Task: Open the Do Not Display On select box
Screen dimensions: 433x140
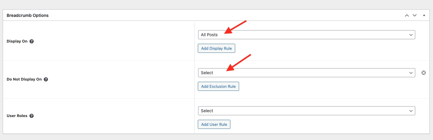Action: [306, 73]
